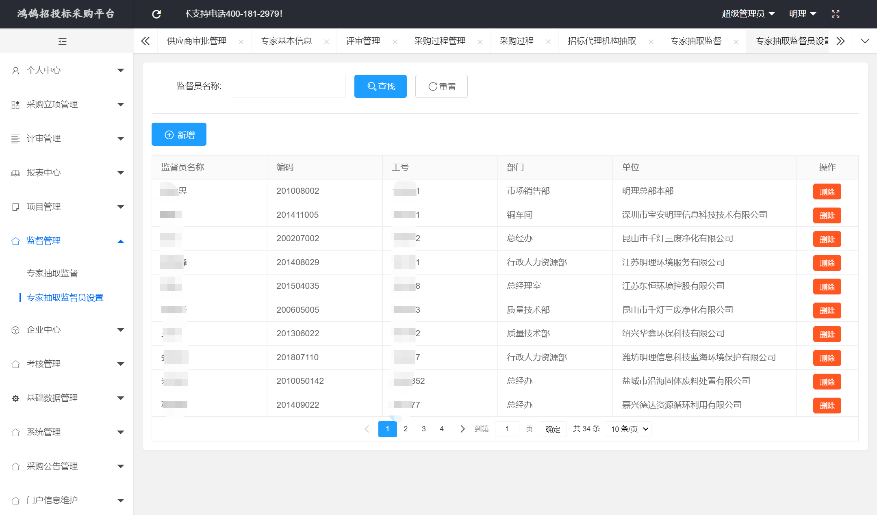Click the 新增 add button
877x515 pixels.
click(179, 134)
